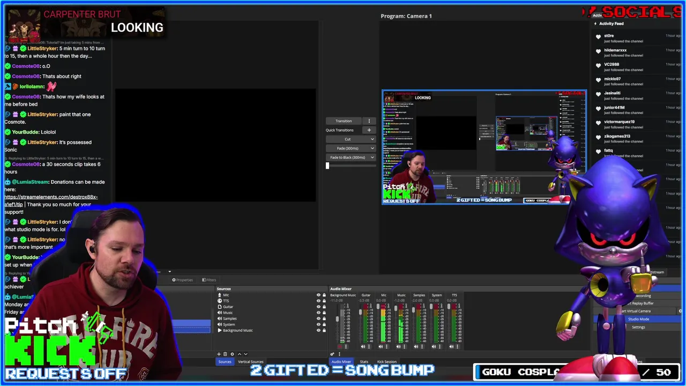Viewport: 686px width, 386px height.
Task: Unlock the System source with its lock icon
Action: click(x=324, y=324)
